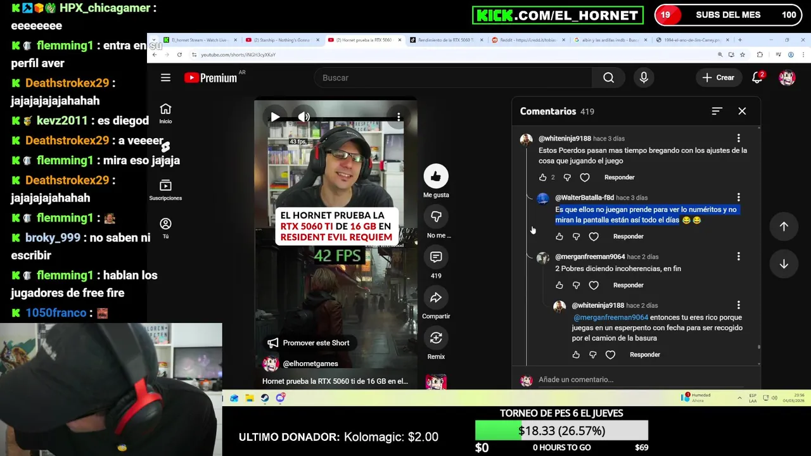Dislike the @merganfreeman9064 reply
The width and height of the screenshot is (811, 456).
tap(576, 285)
